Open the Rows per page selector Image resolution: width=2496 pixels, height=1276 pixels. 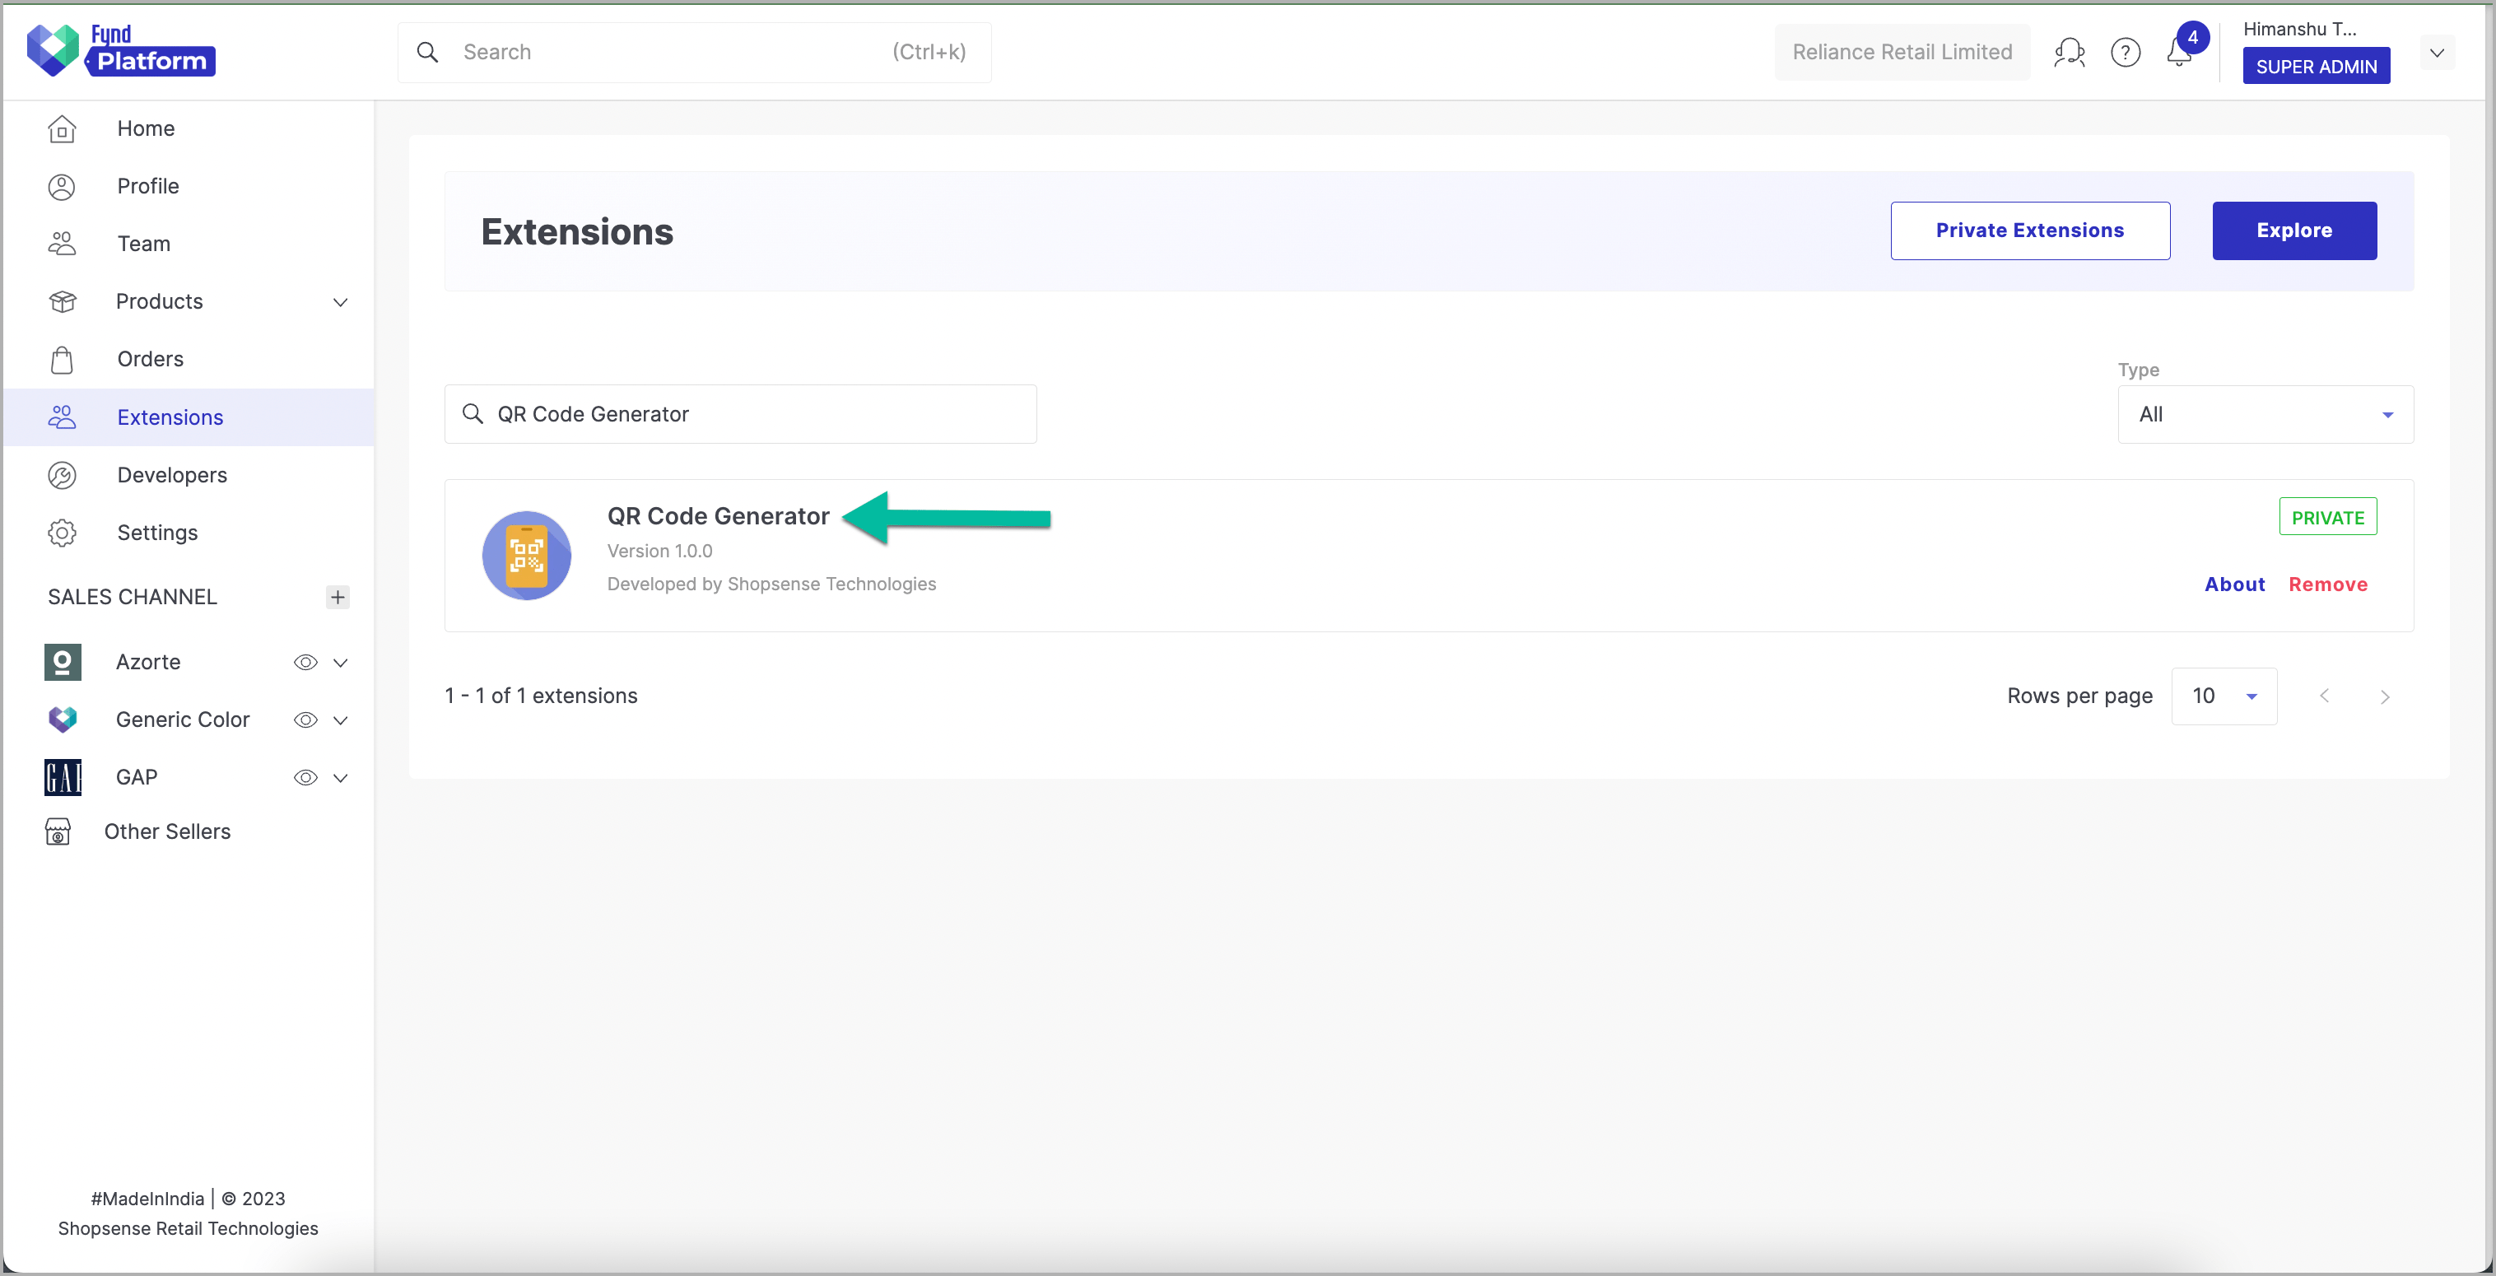click(x=2224, y=696)
